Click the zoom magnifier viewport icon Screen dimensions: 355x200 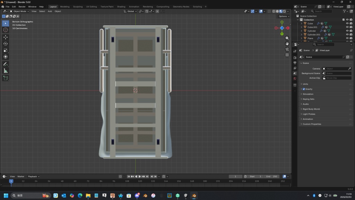[287, 38]
